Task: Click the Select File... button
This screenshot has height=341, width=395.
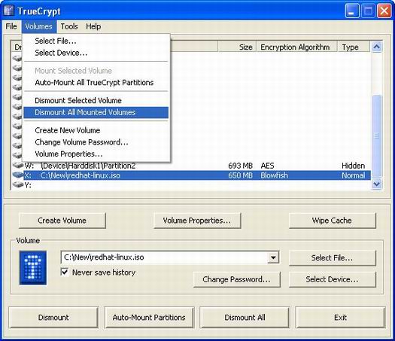Action: [332, 258]
